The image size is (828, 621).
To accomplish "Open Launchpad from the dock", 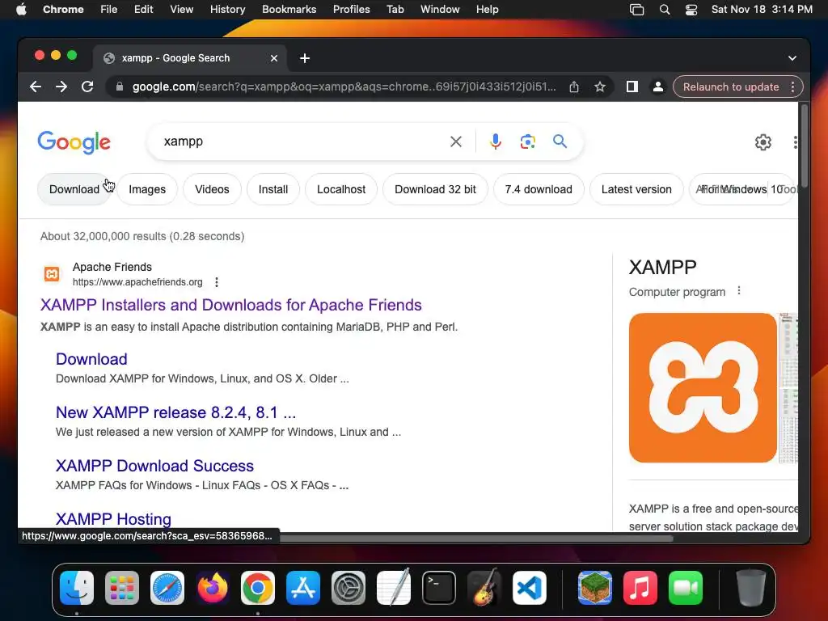I will click(x=122, y=588).
